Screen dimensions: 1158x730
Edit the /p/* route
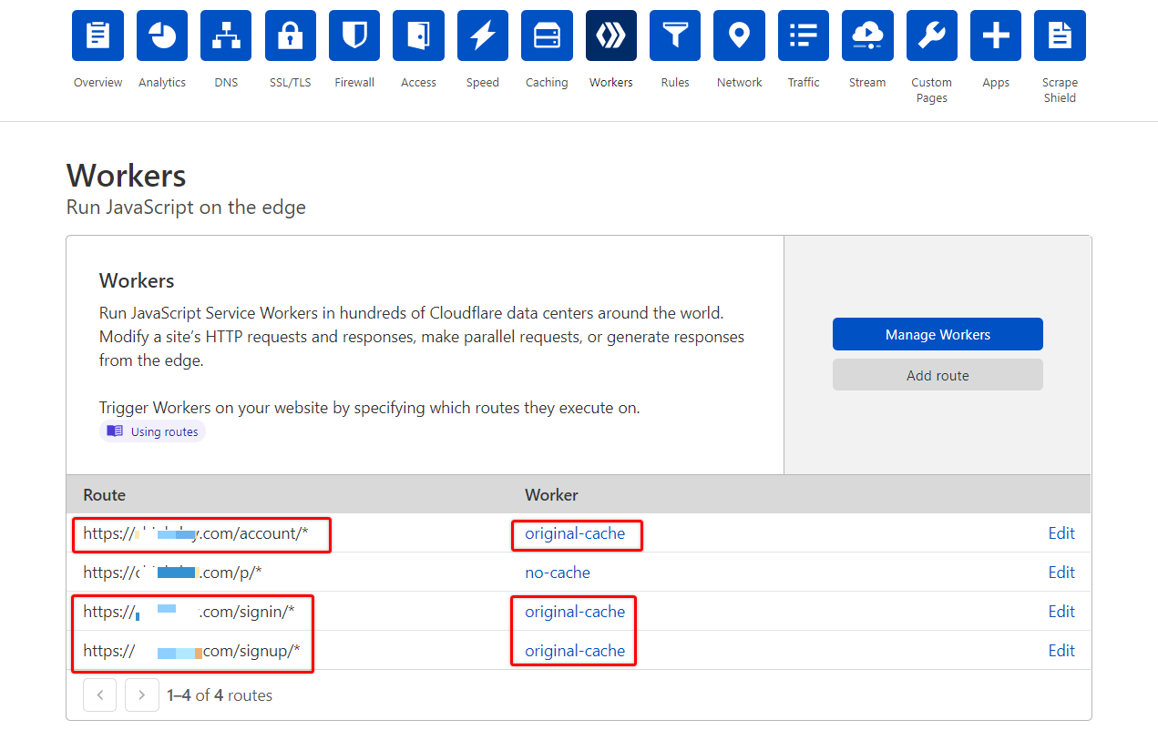(1061, 573)
